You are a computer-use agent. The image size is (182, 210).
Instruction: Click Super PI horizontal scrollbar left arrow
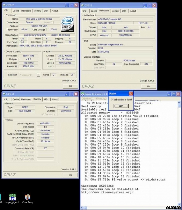[x=82, y=208]
